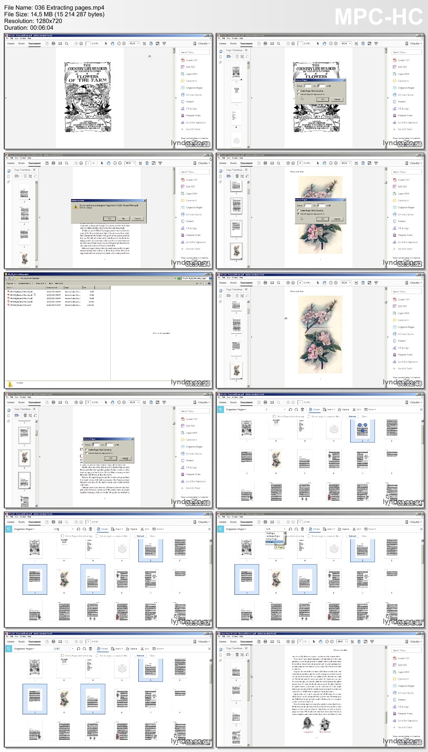Open Comment tool in 00:00:23 frame
This screenshot has height=752, width=428.
pyautogui.click(x=189, y=81)
